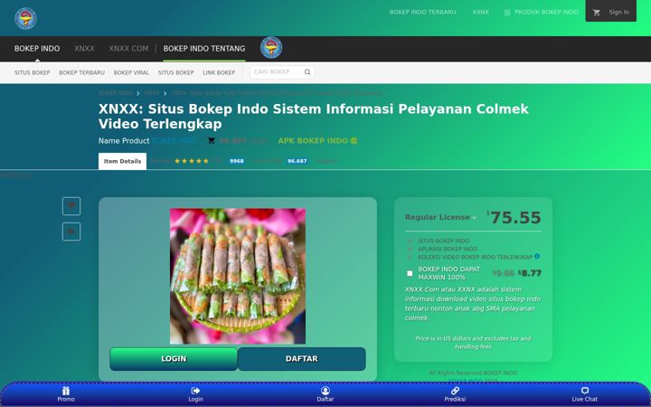The image size is (651, 407).
Task: Click second breadcrumb chevron after XNXX
Action: point(165,93)
